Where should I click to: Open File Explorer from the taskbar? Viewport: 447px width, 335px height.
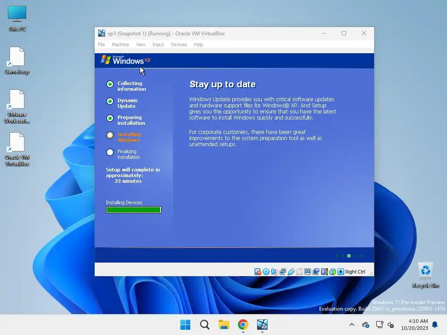pos(224,325)
